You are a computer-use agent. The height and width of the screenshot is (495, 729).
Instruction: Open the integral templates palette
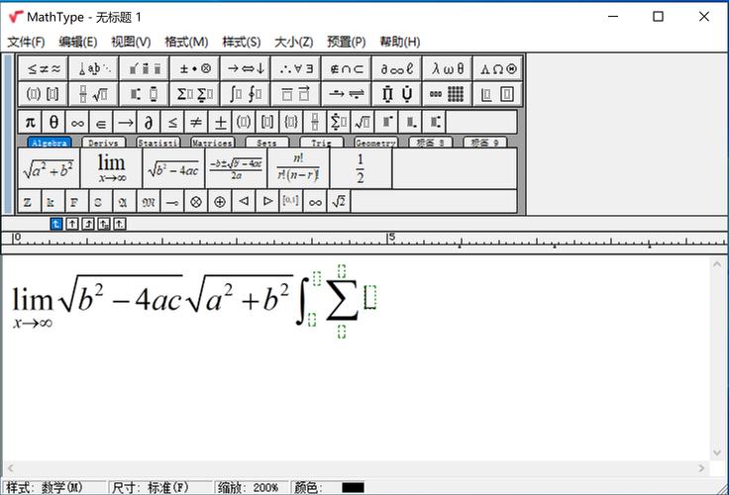pos(245,94)
